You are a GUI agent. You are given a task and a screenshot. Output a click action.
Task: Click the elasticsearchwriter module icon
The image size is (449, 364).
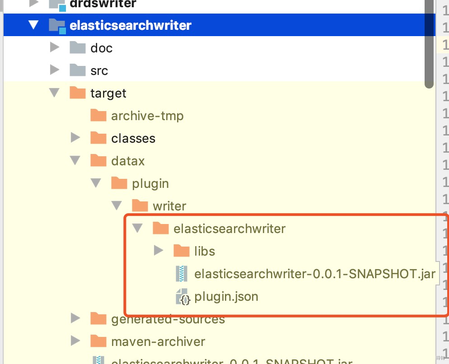coord(56,25)
